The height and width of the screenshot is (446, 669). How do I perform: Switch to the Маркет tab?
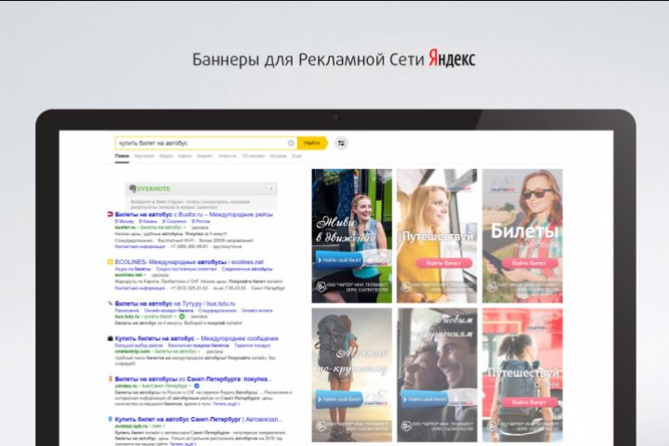click(204, 156)
